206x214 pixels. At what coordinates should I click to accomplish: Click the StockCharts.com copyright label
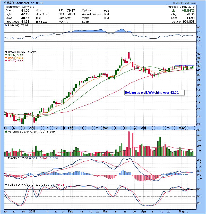185,3
